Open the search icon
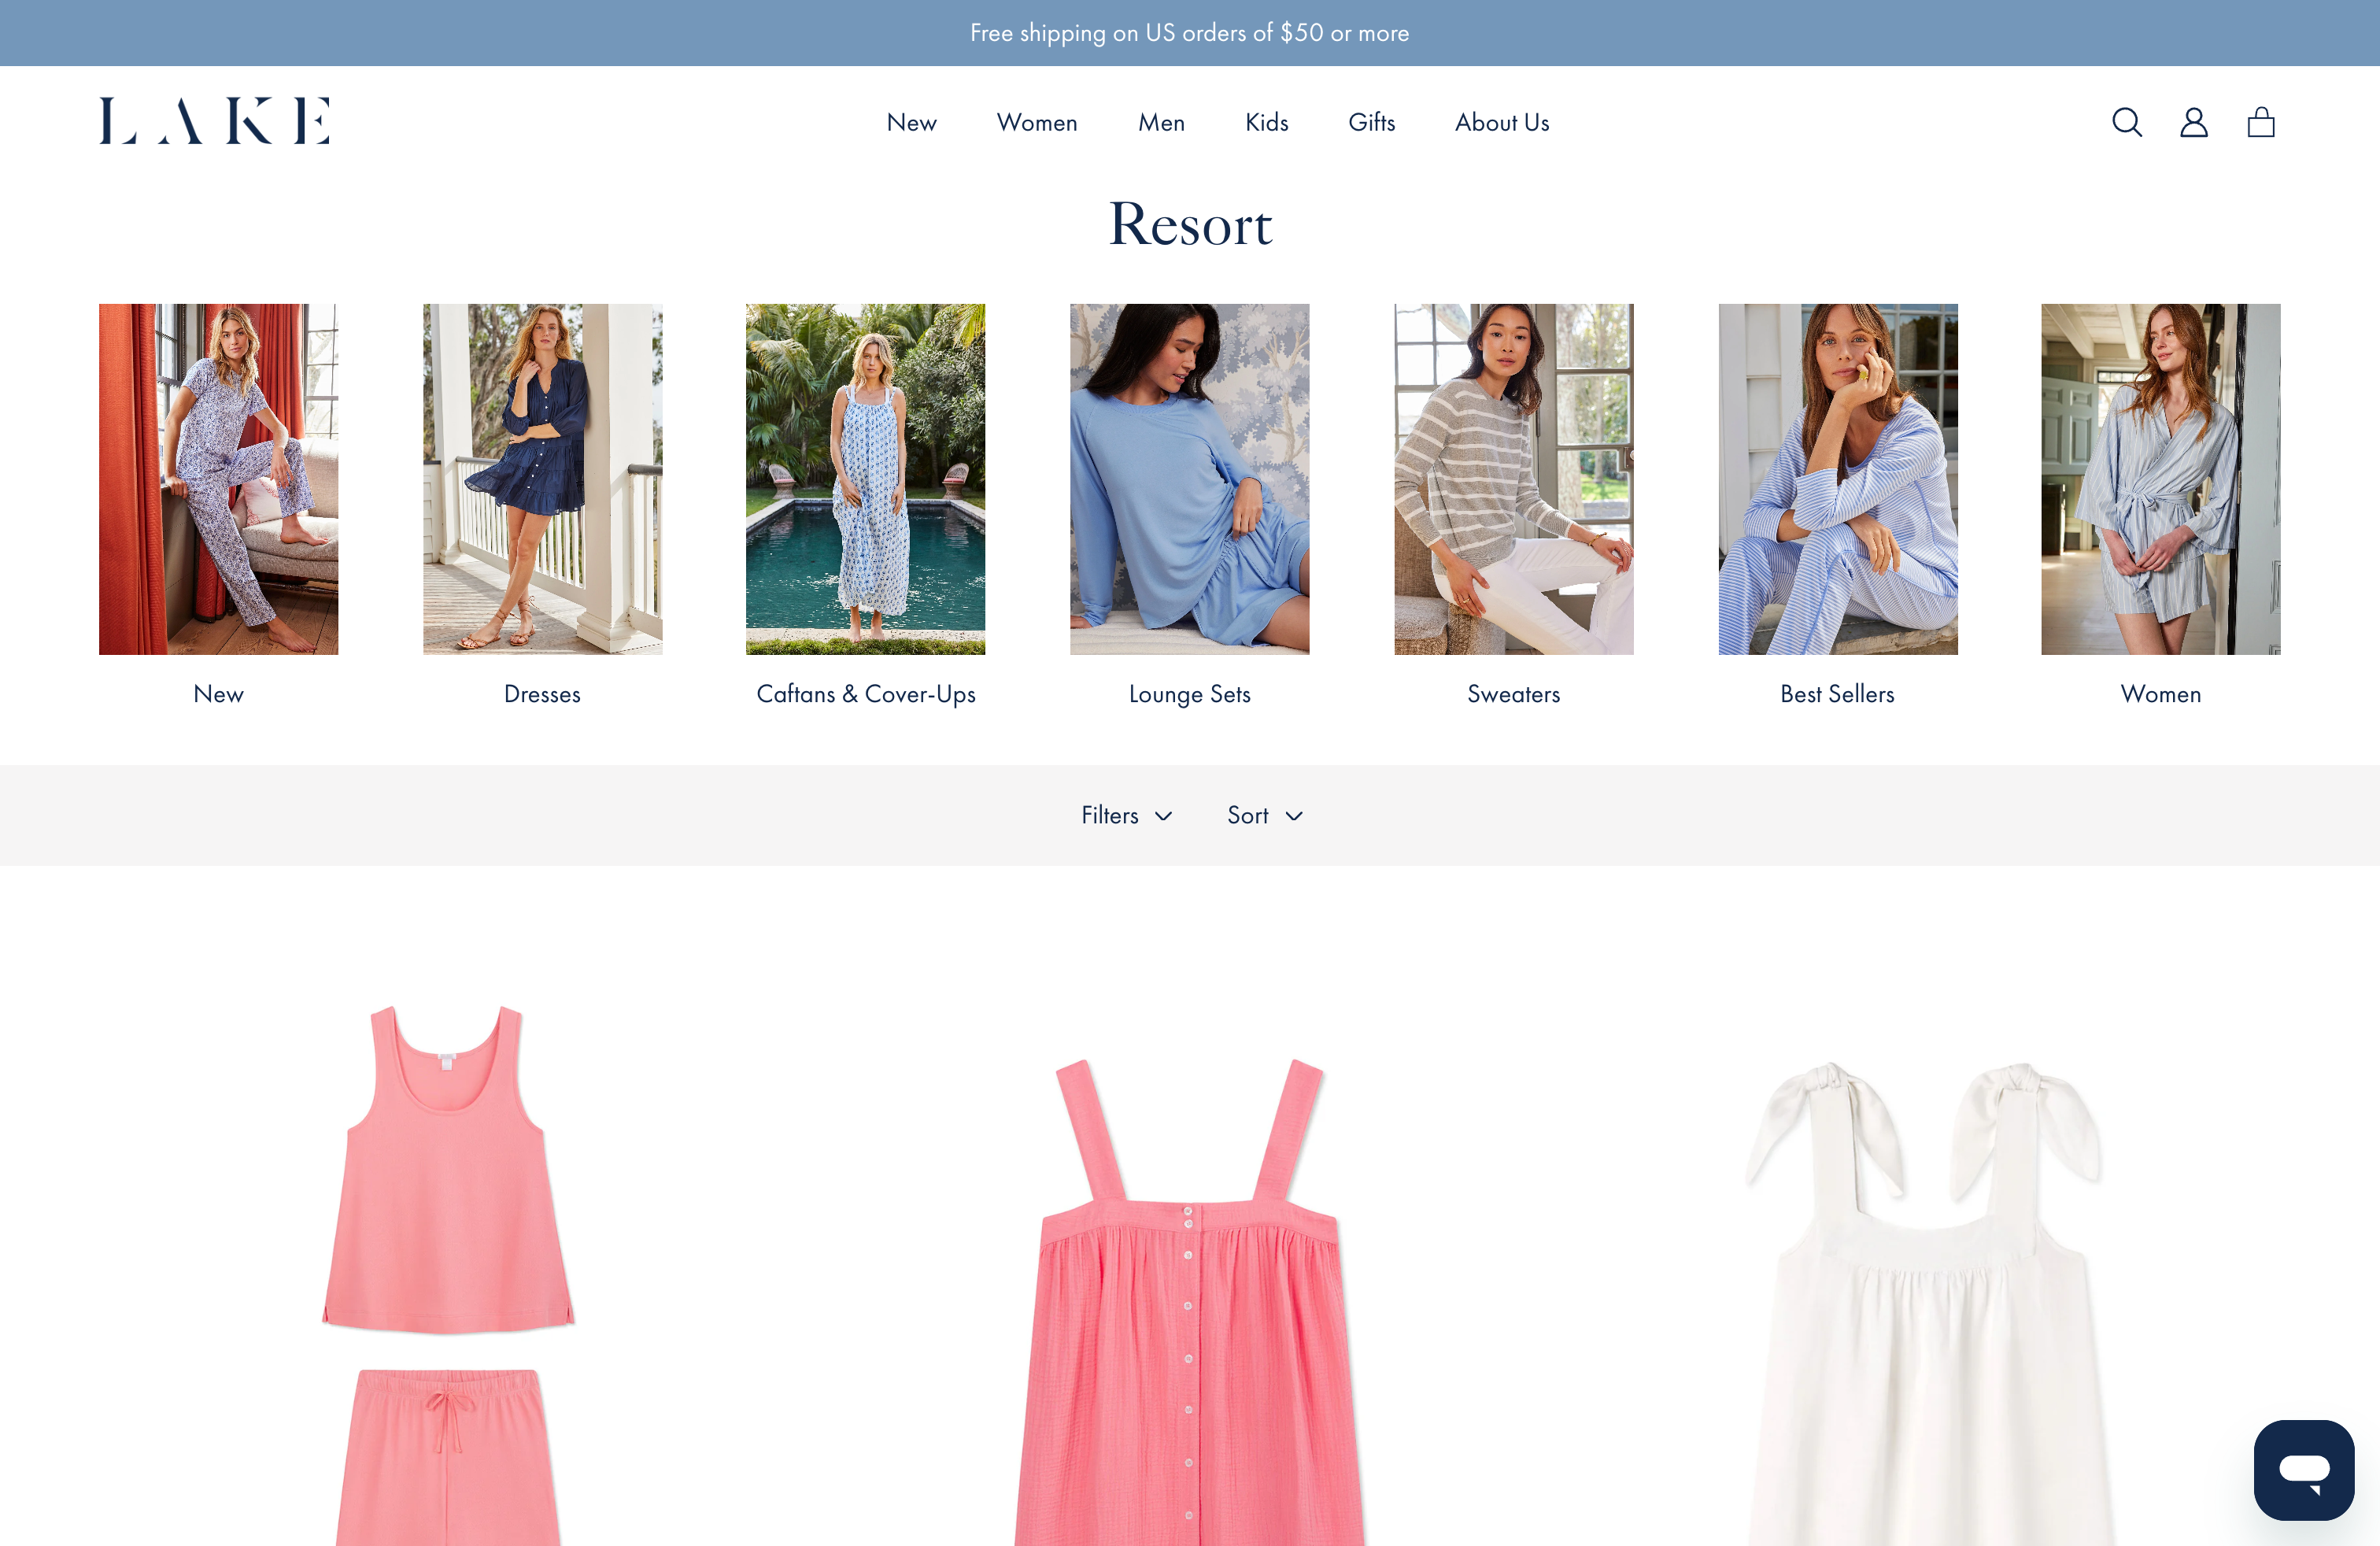This screenshot has height=1546, width=2380. coord(2127,122)
